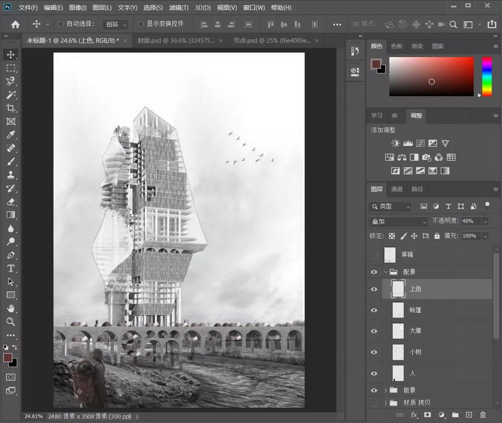Select the Horizontal Type tool
The image size is (502, 423).
10,268
